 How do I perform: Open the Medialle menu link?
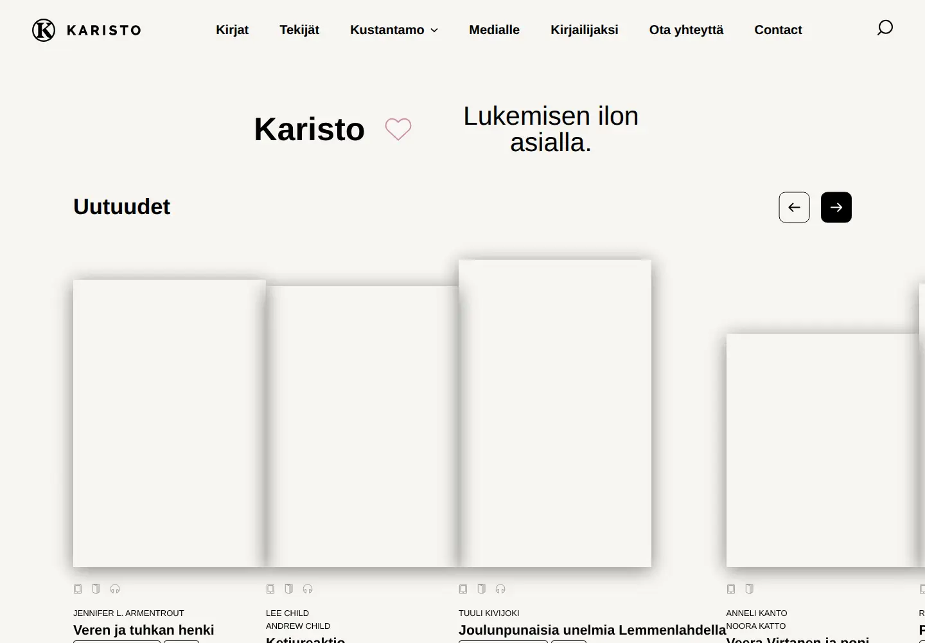(x=495, y=30)
